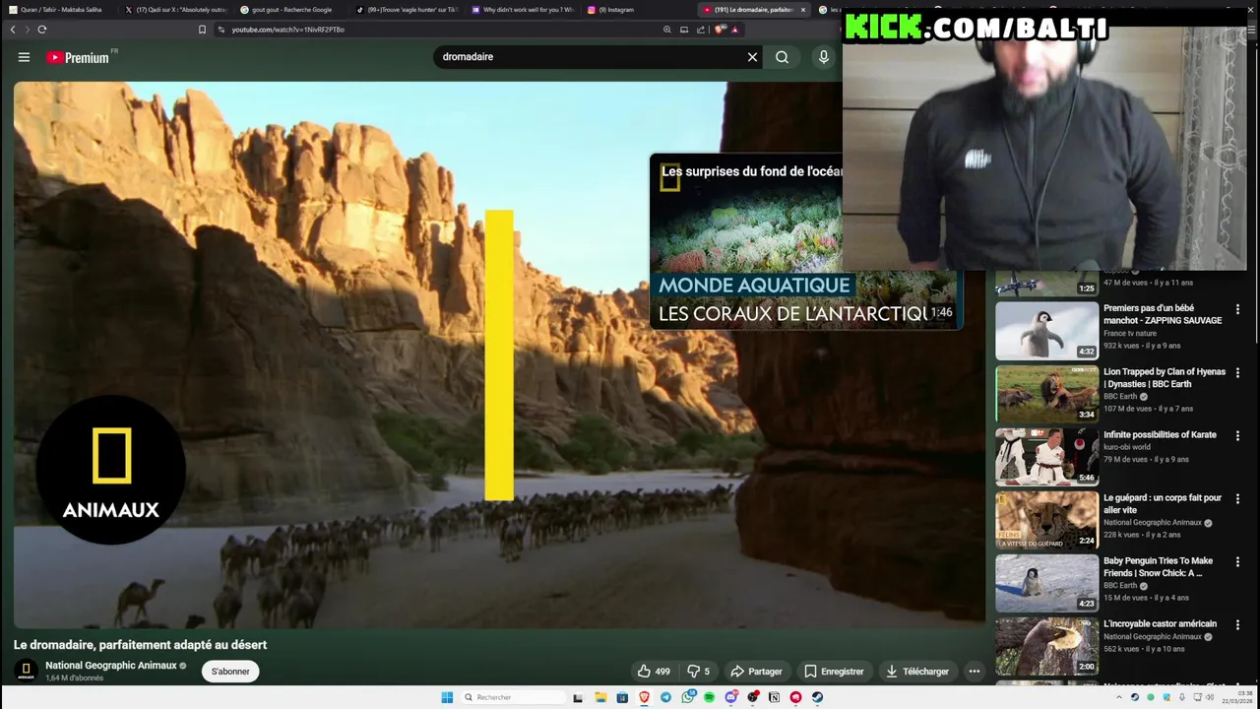Viewport: 1260px width, 709px height.
Task: Open Baby Penguin Snow Chick thumbnail
Action: point(1046,583)
